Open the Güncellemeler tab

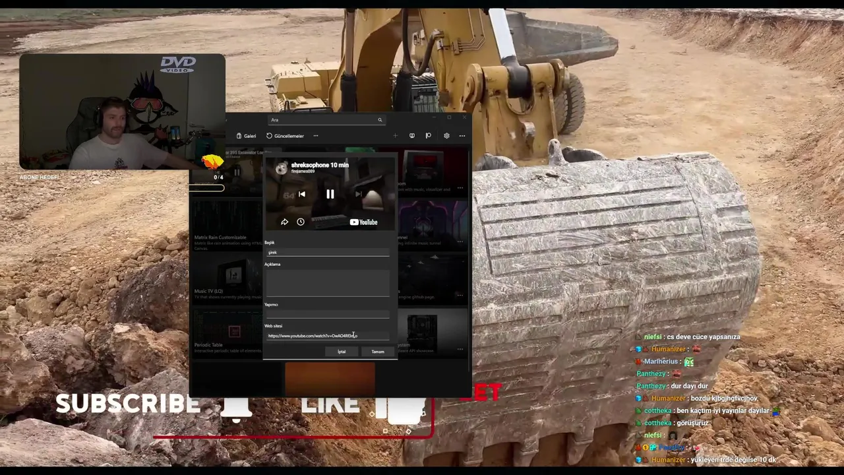coord(285,136)
